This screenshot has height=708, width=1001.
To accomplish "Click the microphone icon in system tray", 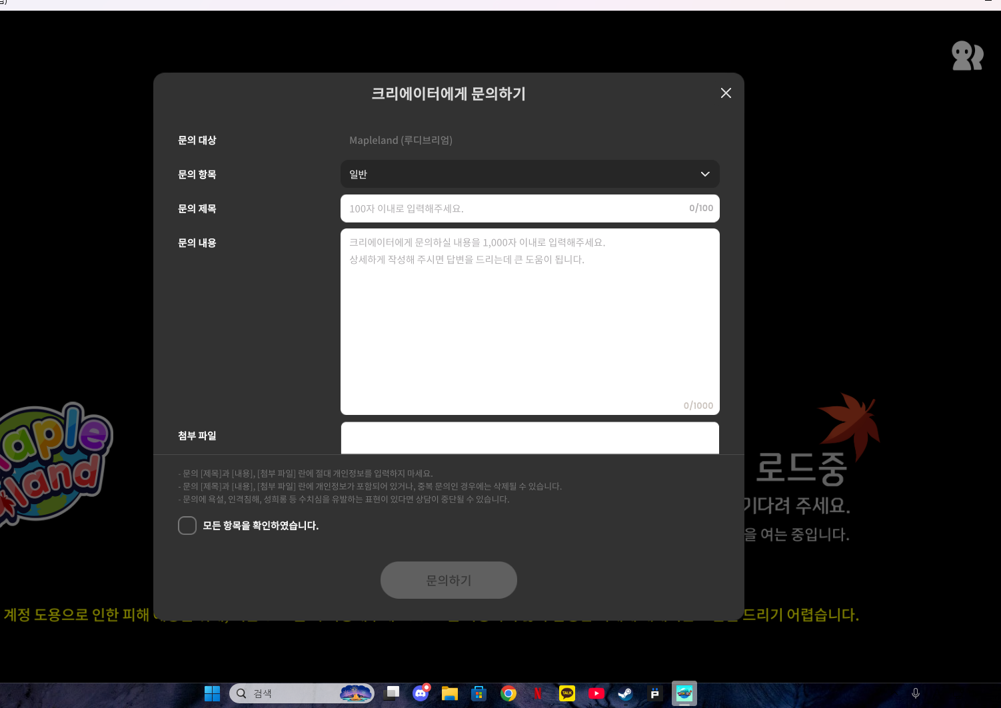I will pos(916,693).
